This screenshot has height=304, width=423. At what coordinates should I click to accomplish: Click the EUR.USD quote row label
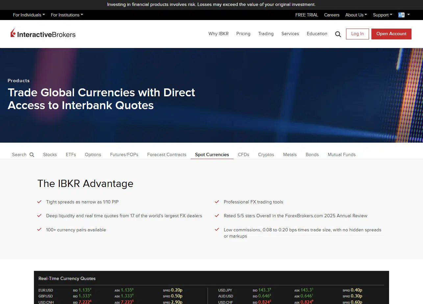46,290
